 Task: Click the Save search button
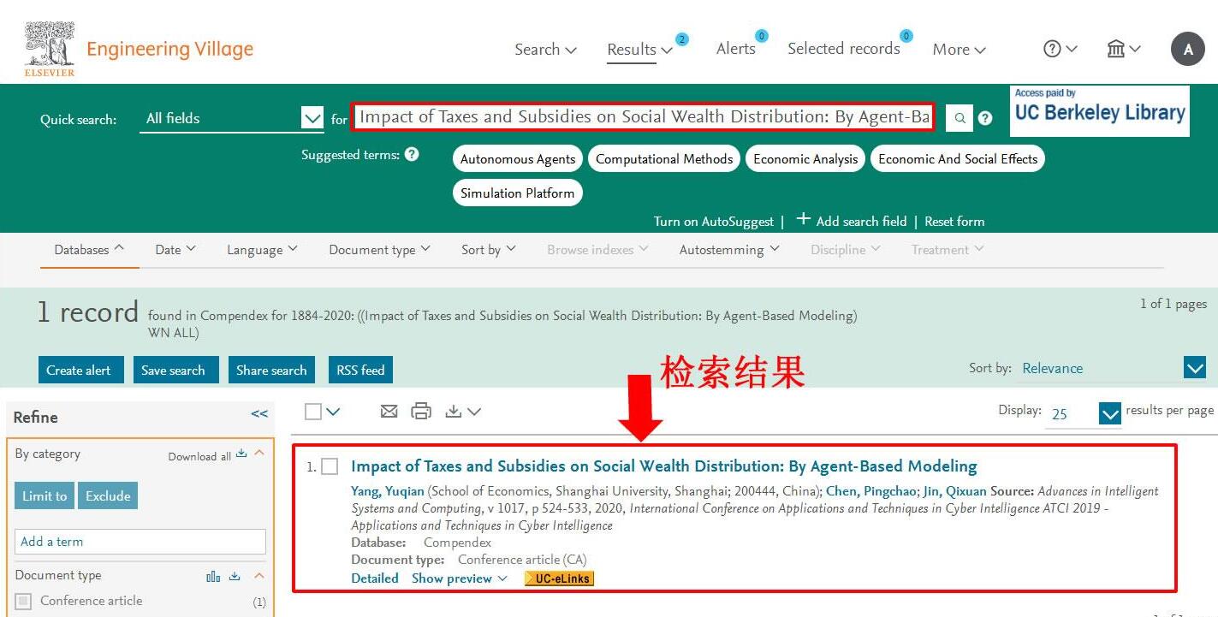click(176, 370)
